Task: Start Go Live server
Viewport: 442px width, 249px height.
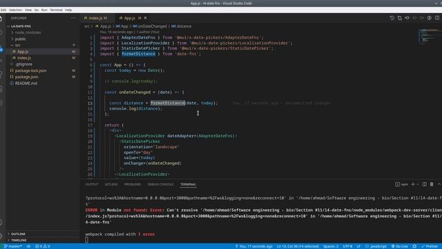Action: (x=400, y=246)
